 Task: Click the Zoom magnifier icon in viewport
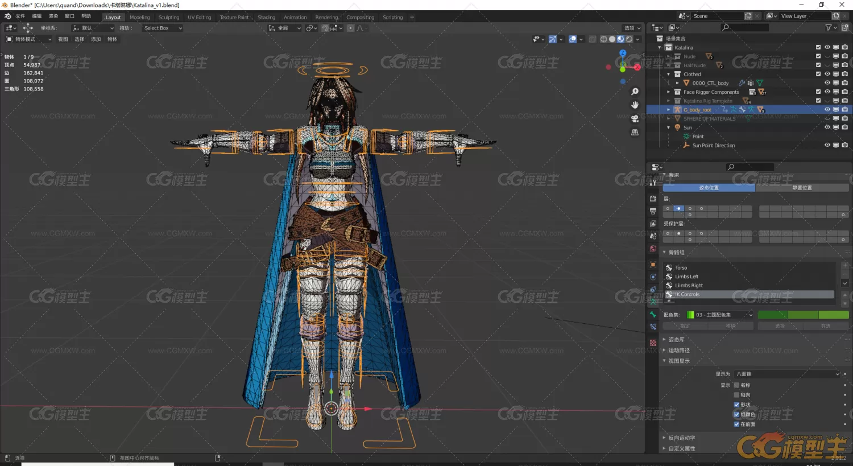click(635, 92)
